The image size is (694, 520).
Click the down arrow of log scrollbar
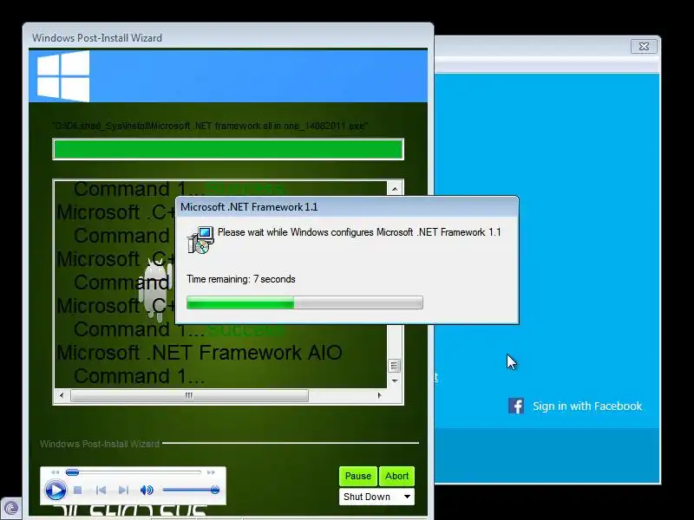click(395, 380)
